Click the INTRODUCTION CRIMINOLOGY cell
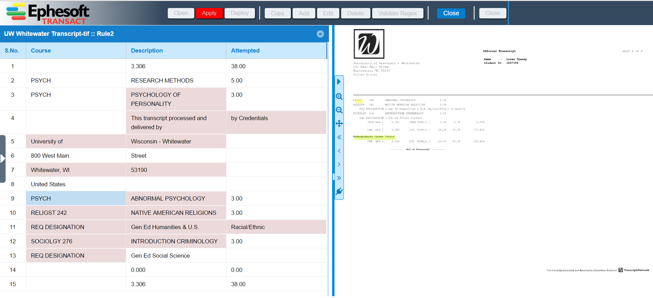The image size is (653, 298). coord(176,241)
